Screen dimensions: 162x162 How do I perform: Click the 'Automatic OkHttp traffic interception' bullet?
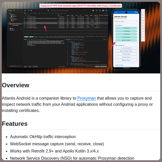43,137
